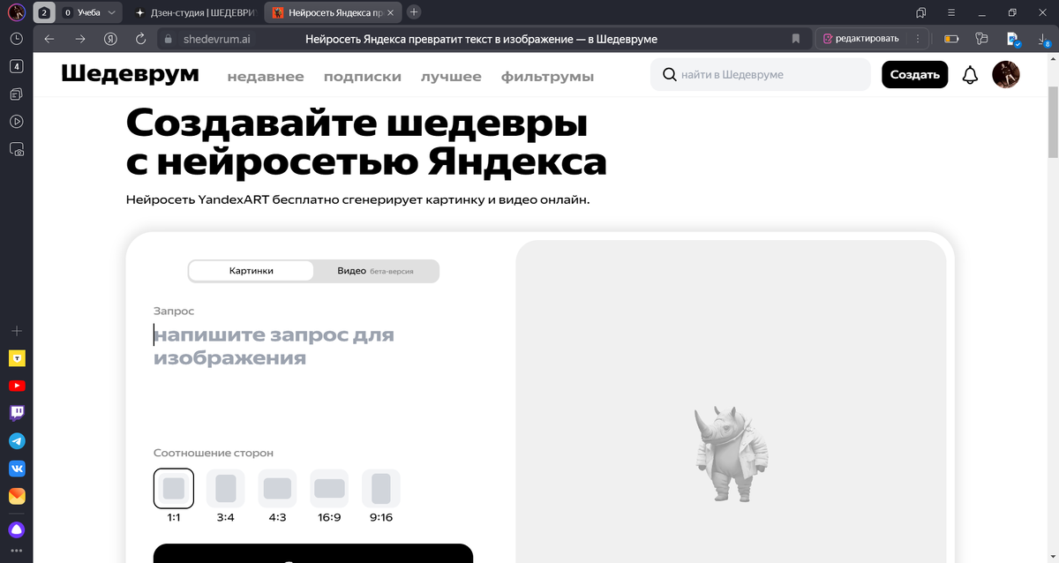Image resolution: width=1059 pixels, height=563 pixels.
Task: Select the 16:9 aspect ratio
Action: 329,488
